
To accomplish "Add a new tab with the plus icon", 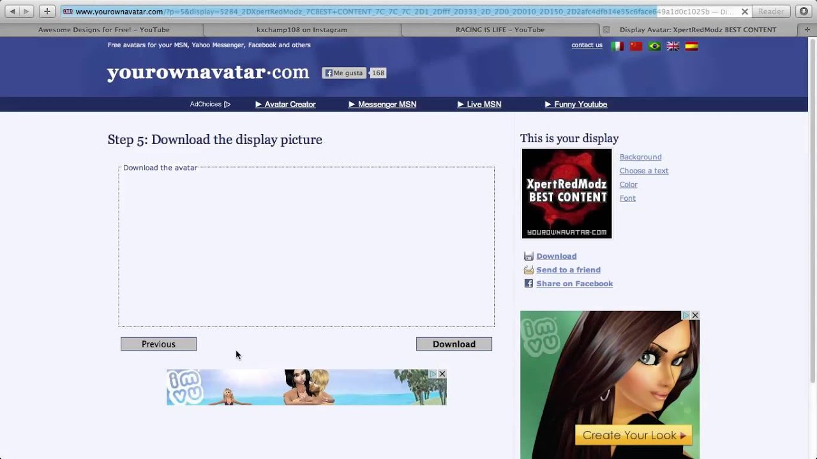I will click(807, 29).
